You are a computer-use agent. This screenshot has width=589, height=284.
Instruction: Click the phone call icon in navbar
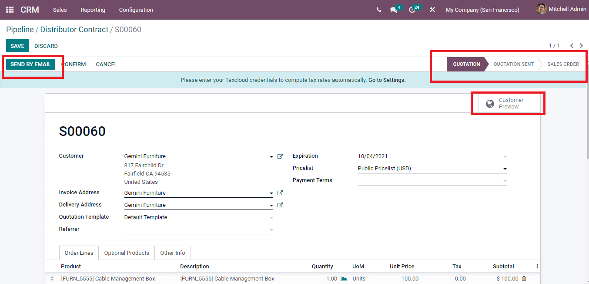(379, 10)
